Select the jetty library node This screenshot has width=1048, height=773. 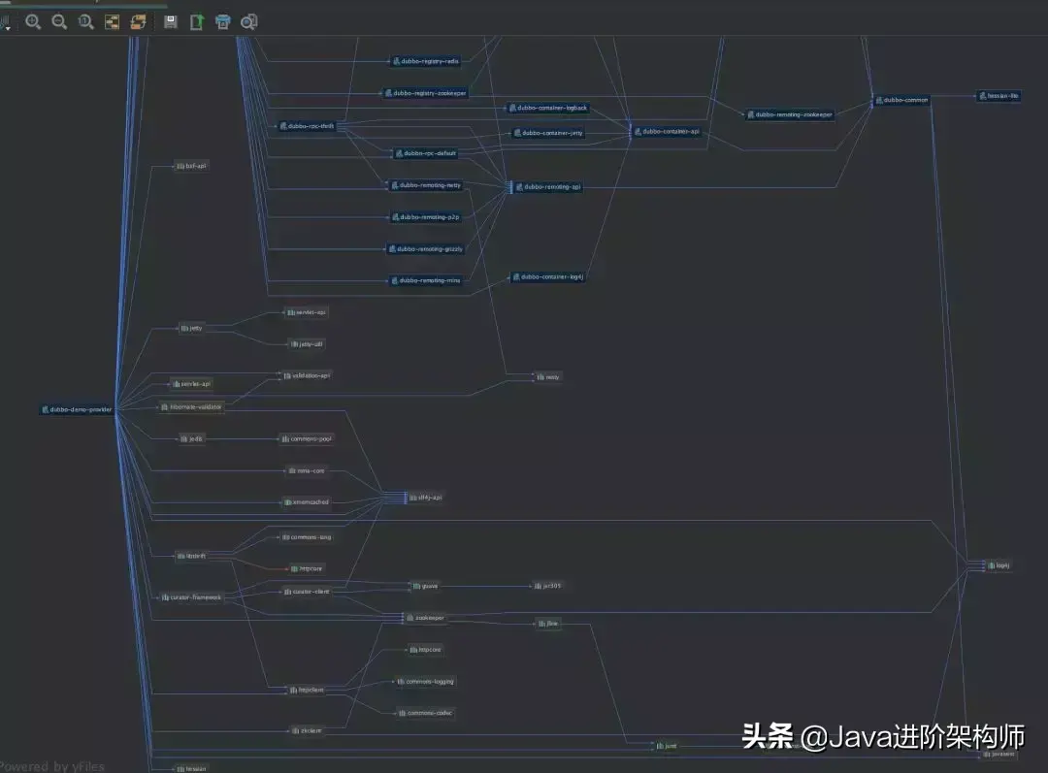coord(191,328)
